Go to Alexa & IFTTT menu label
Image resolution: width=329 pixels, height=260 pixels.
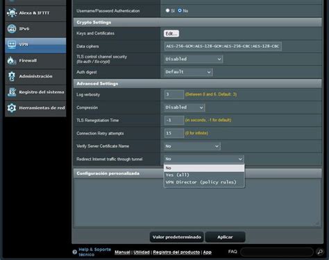tap(34, 13)
